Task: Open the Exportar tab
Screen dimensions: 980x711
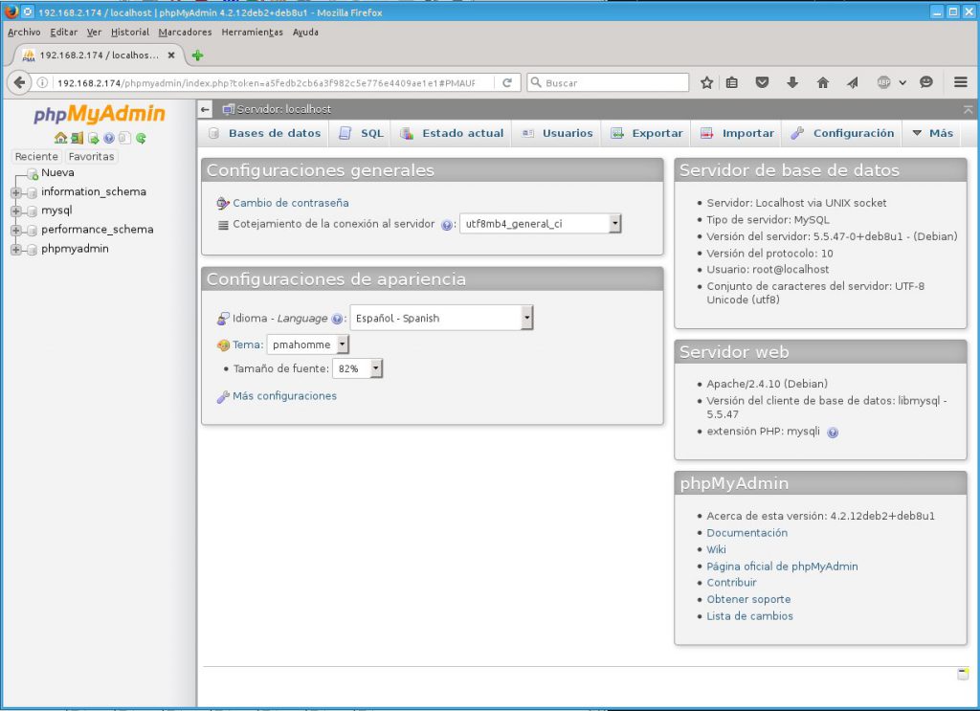Action: click(x=647, y=133)
